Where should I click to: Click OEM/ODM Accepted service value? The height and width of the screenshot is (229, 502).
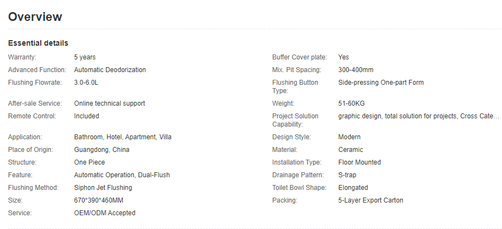pos(105,213)
